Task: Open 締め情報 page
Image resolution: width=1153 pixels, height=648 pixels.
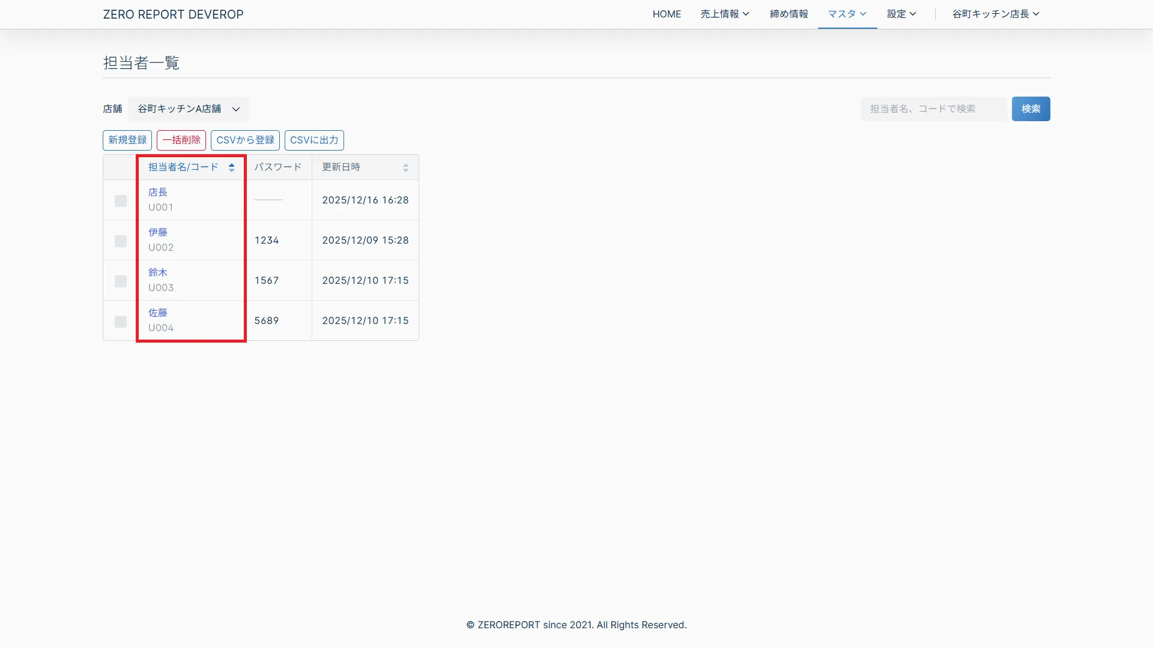Action: [x=788, y=14]
